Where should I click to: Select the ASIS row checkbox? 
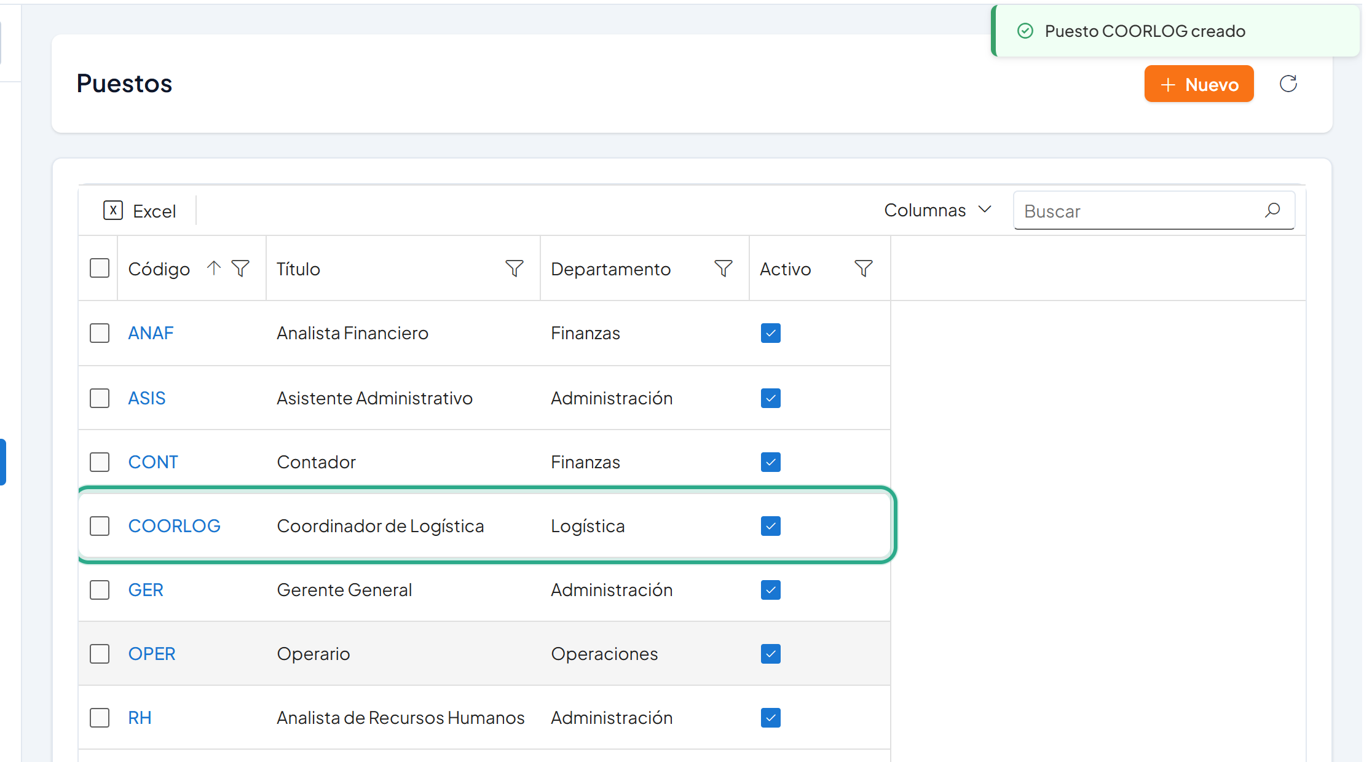click(100, 398)
